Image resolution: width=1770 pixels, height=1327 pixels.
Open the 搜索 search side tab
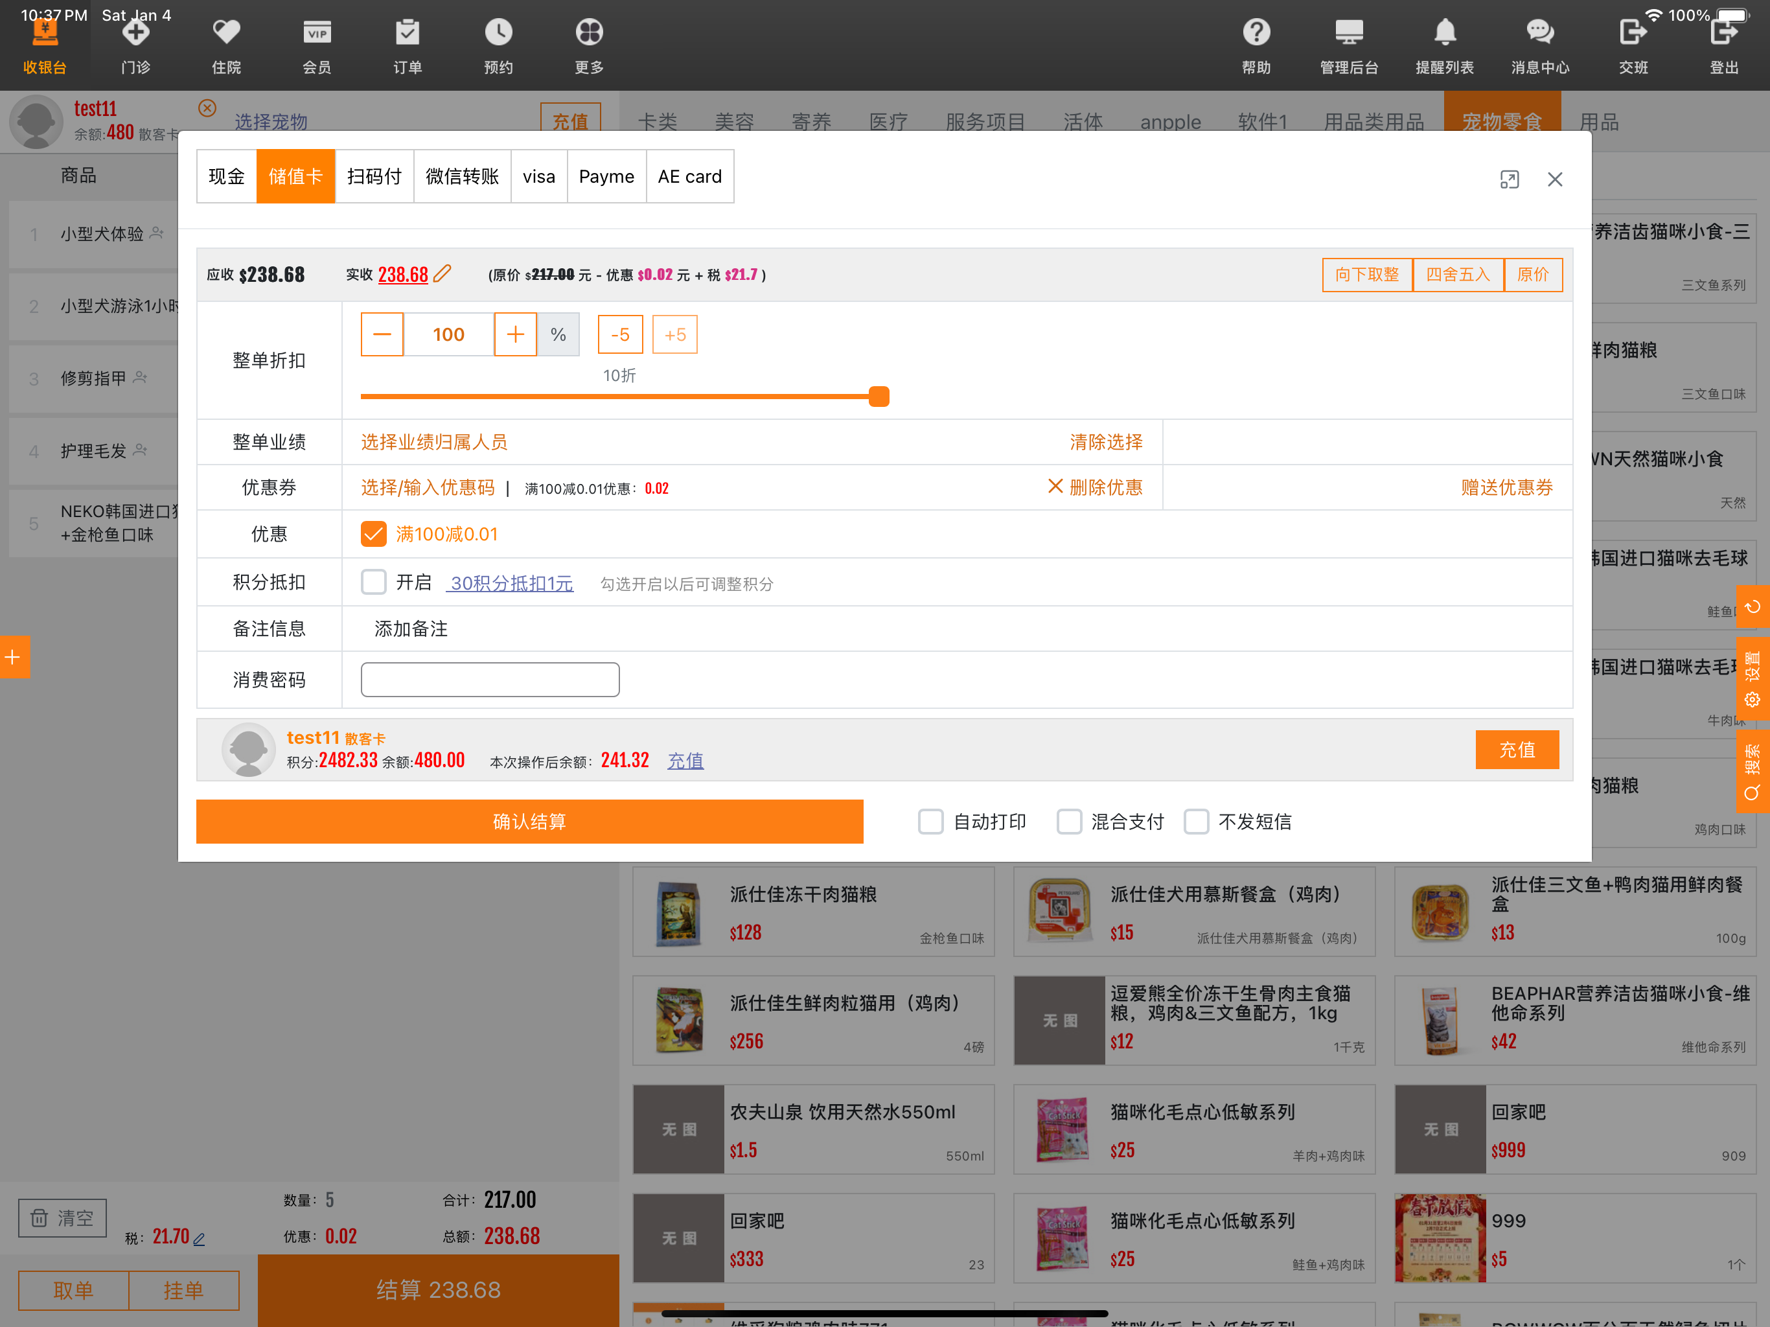(x=1753, y=772)
